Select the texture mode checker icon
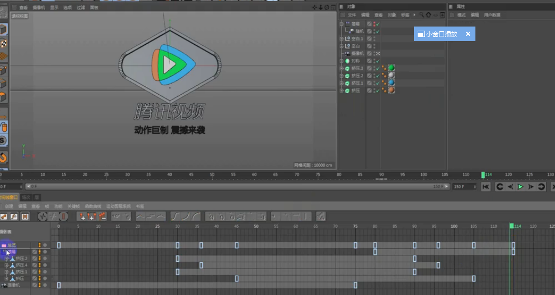The width and height of the screenshot is (555, 295). pos(3,43)
